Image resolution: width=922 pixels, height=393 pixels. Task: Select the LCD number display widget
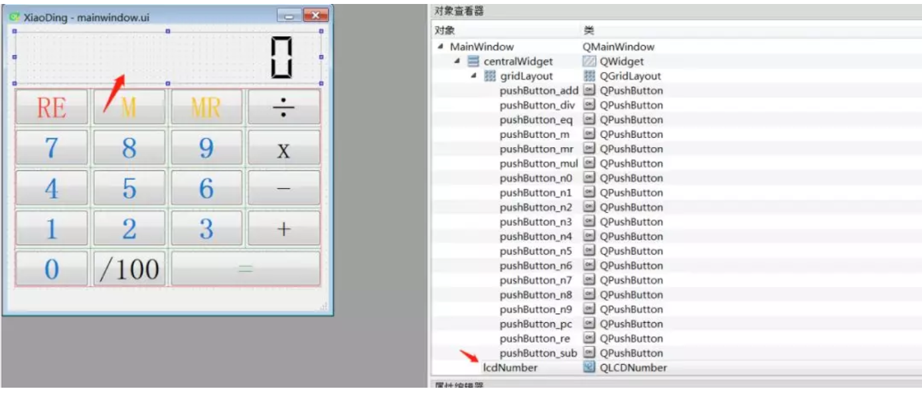coord(167,57)
